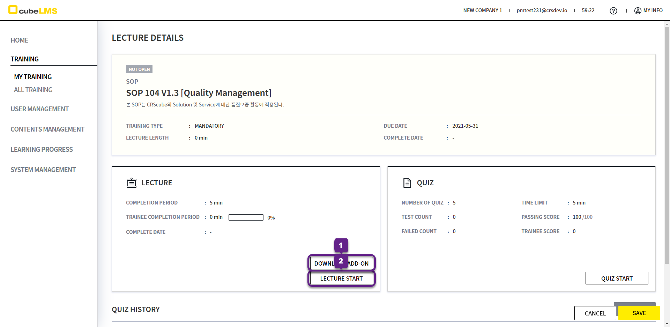Click tooltip marker number 1
670x327 pixels.
coord(341,245)
